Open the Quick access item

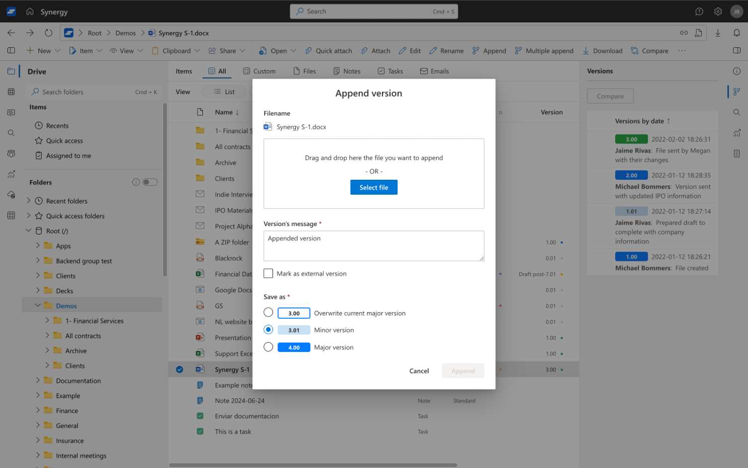[x=65, y=141]
